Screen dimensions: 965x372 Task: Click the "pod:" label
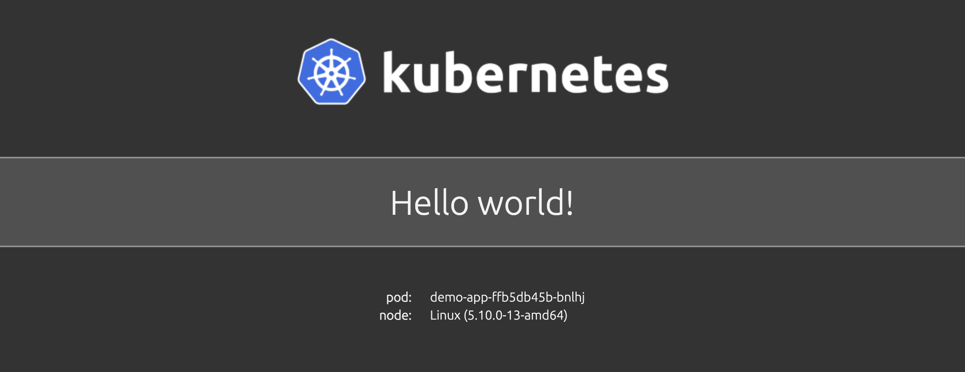pos(399,297)
